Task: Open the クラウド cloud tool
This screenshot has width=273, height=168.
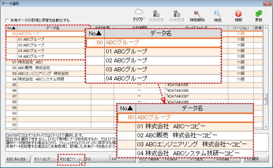Action: coord(139,15)
